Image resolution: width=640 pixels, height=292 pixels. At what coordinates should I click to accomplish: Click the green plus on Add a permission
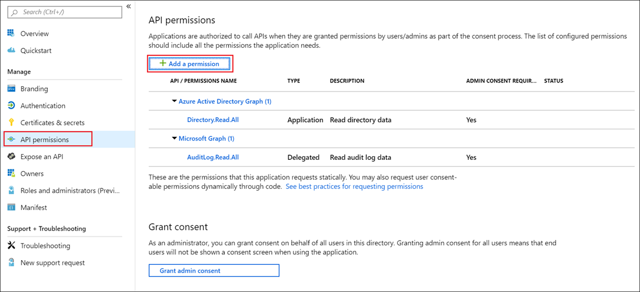(163, 64)
